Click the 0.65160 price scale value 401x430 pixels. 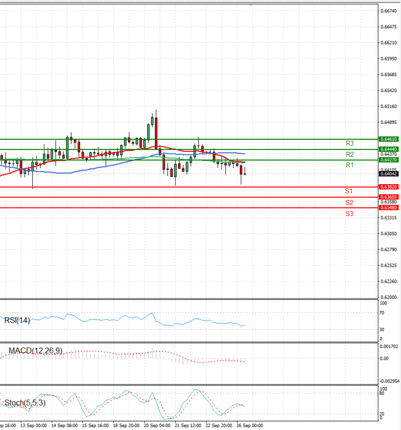(389, 107)
